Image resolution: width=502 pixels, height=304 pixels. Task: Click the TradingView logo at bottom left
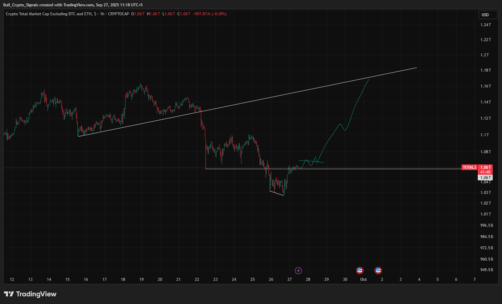coord(30,294)
